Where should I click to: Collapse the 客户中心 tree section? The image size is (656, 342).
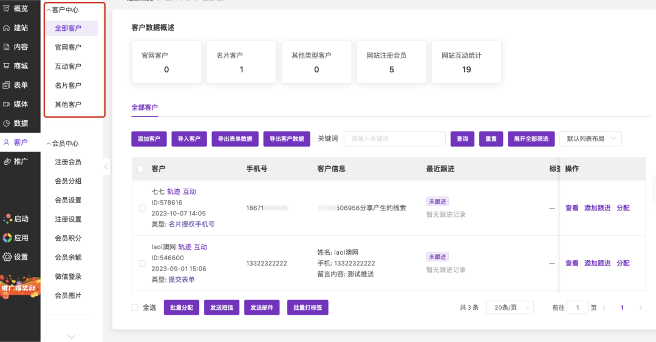click(x=49, y=10)
